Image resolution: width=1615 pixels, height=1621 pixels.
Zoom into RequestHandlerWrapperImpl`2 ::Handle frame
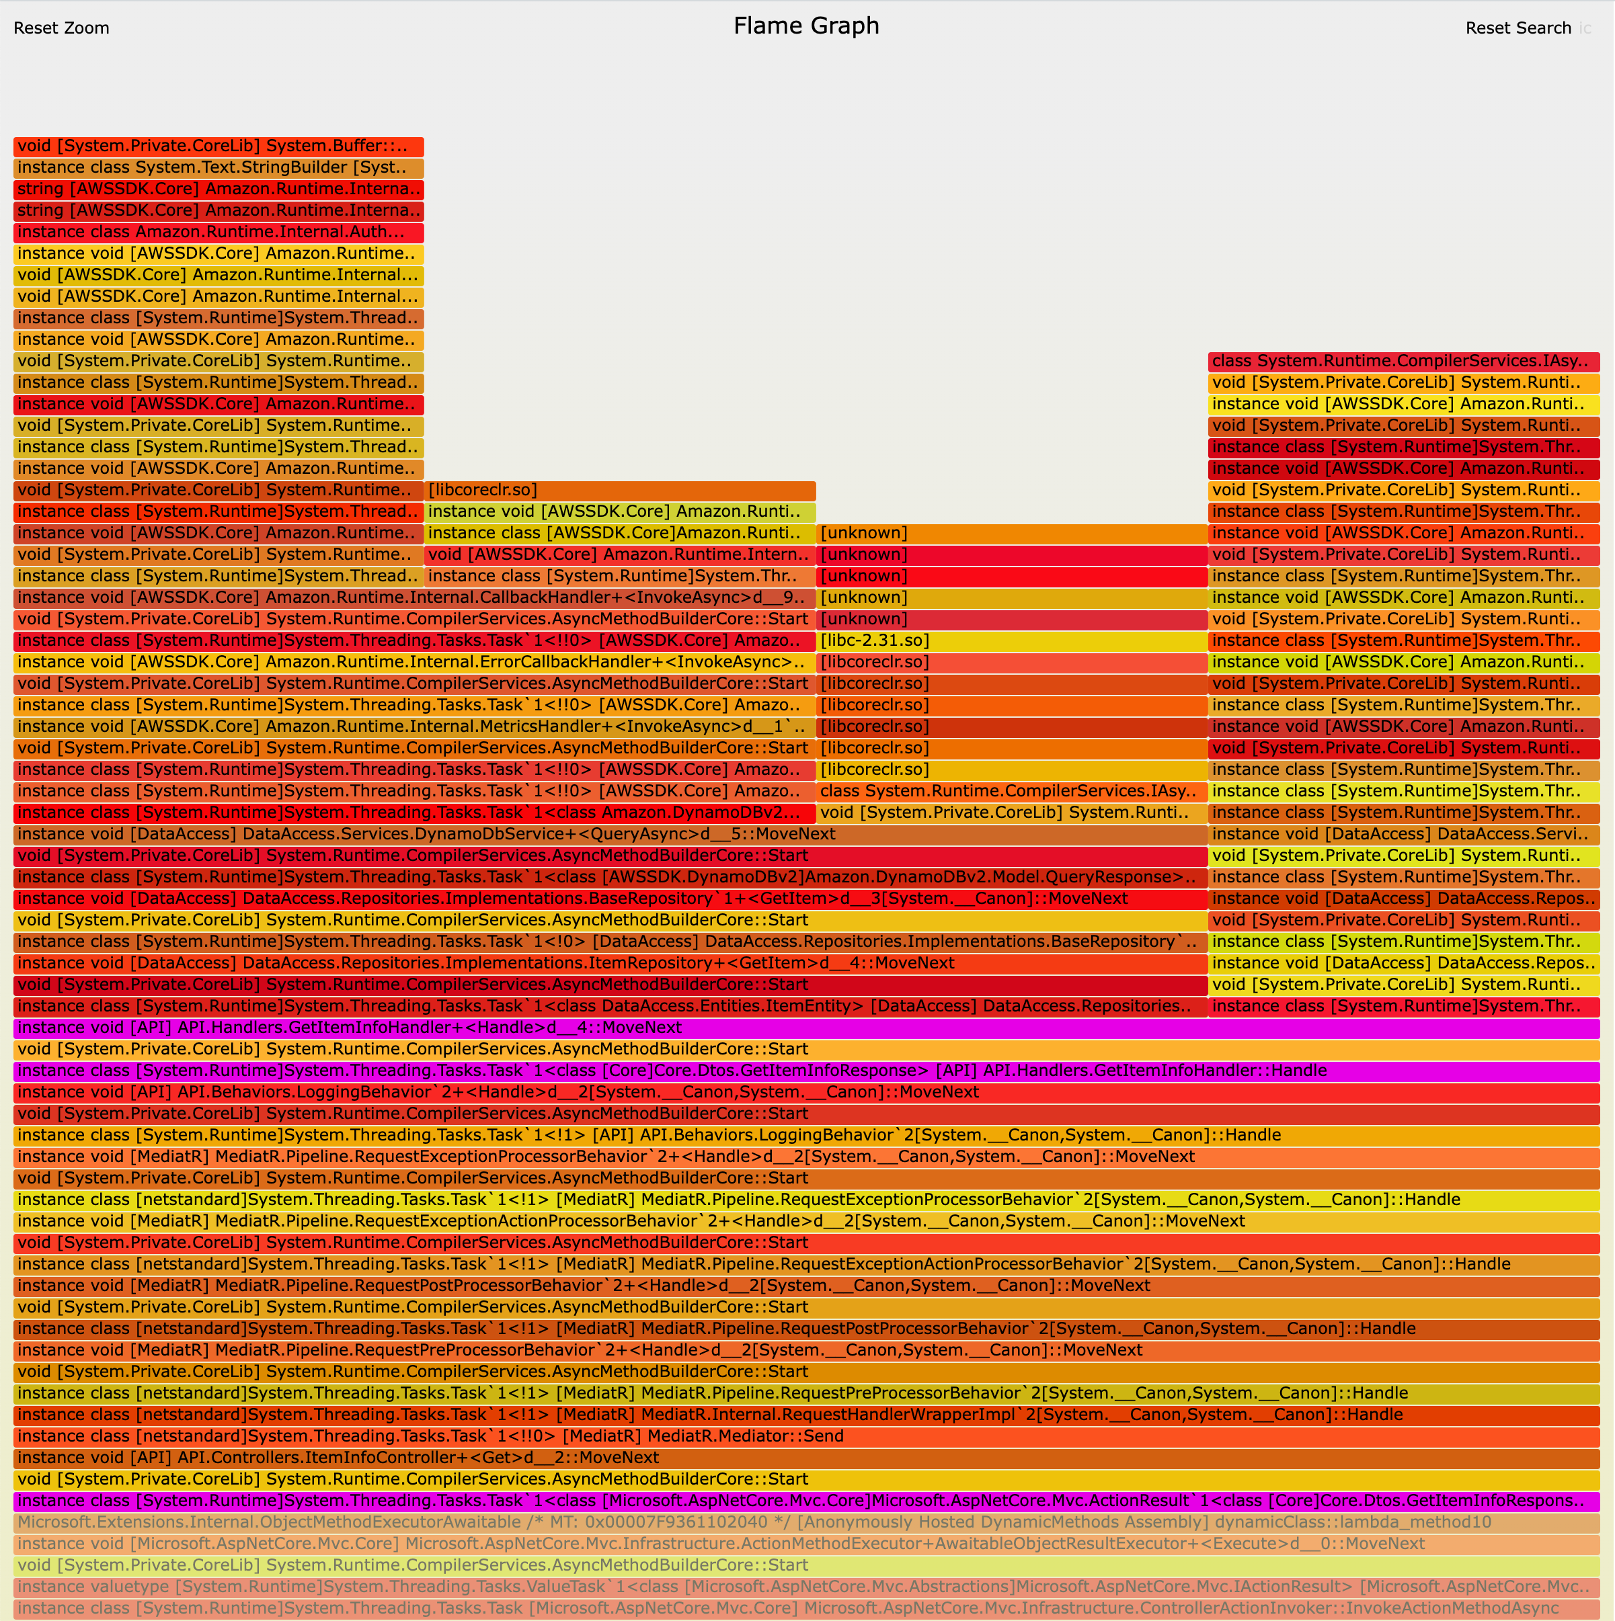(807, 1415)
